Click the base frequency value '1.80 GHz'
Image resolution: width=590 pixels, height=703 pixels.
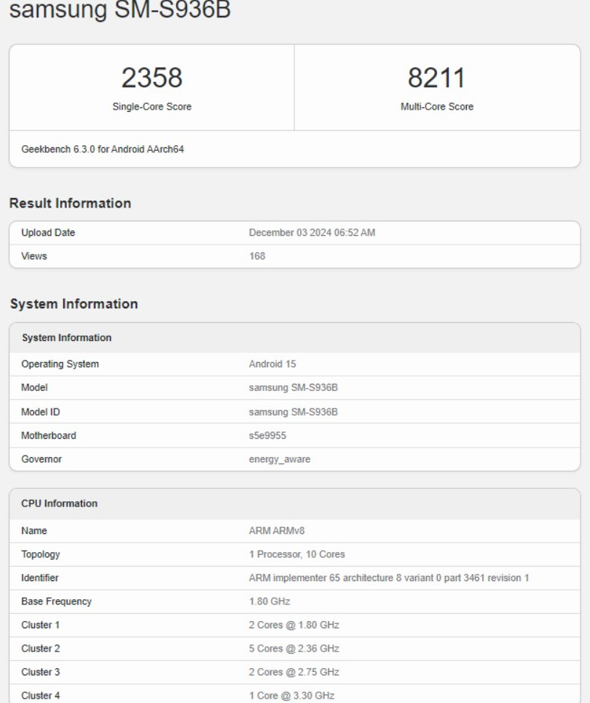coord(269,601)
